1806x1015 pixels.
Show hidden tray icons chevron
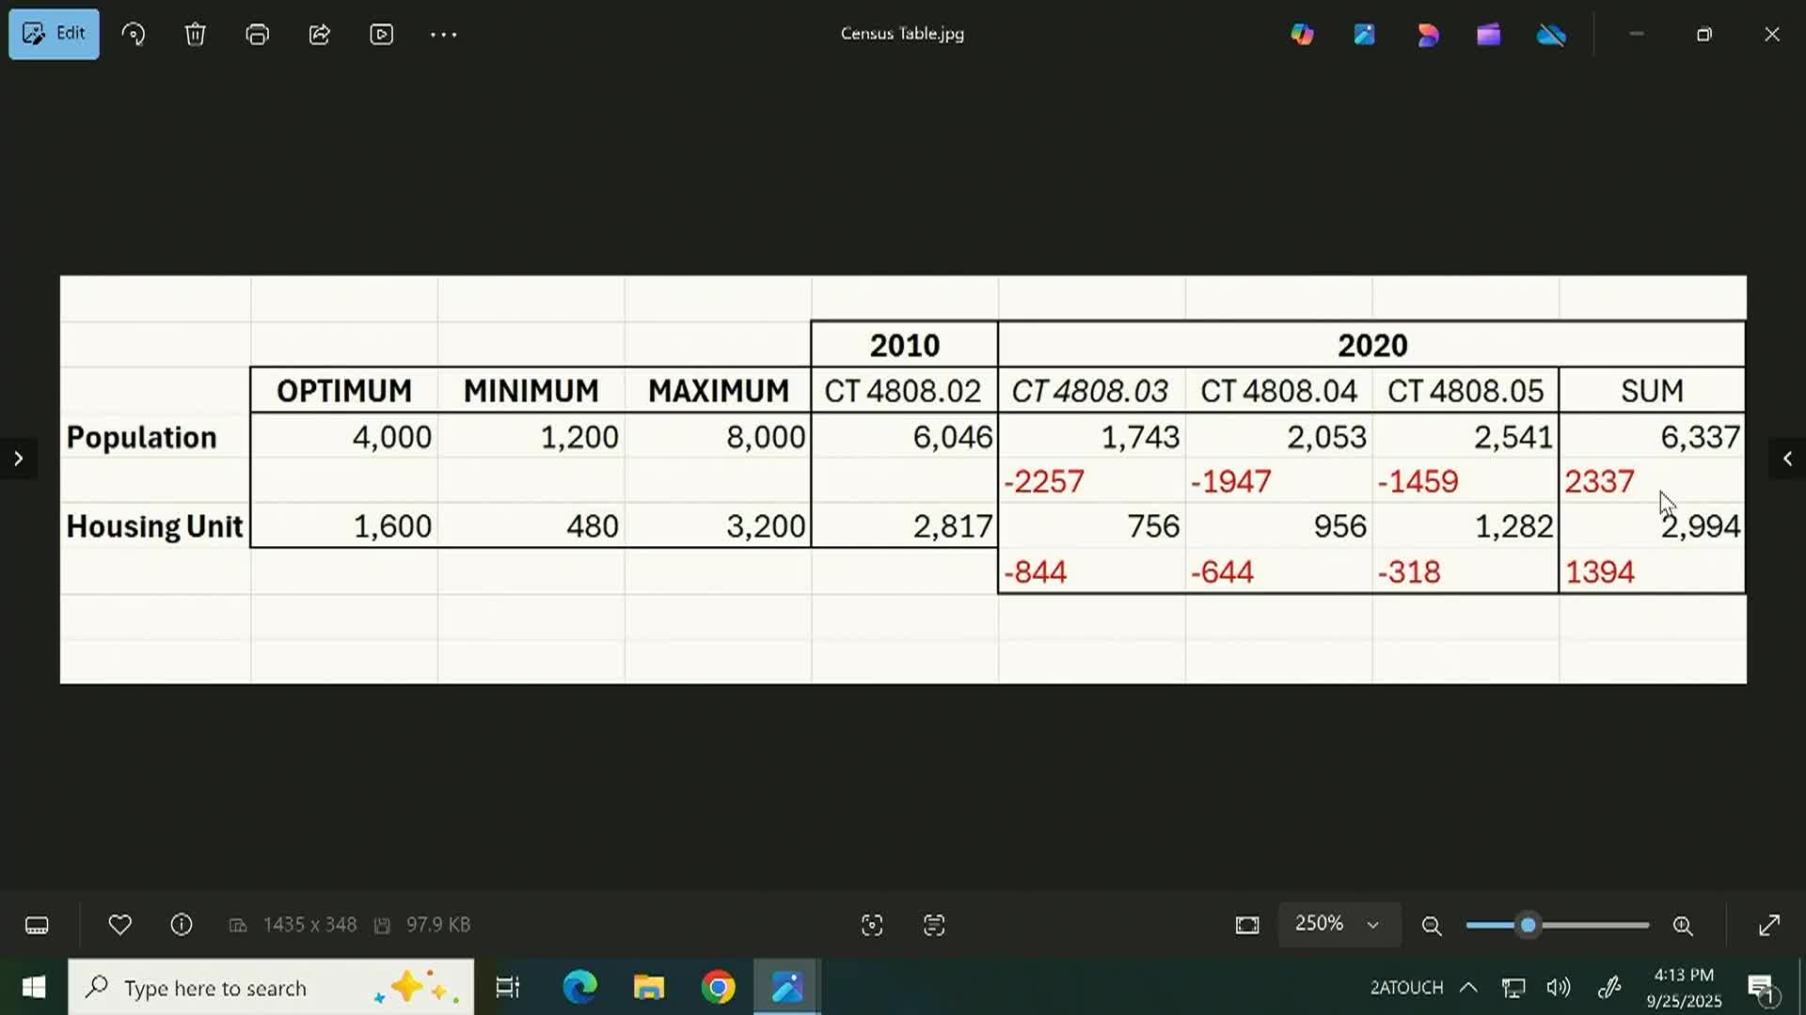tap(1468, 988)
